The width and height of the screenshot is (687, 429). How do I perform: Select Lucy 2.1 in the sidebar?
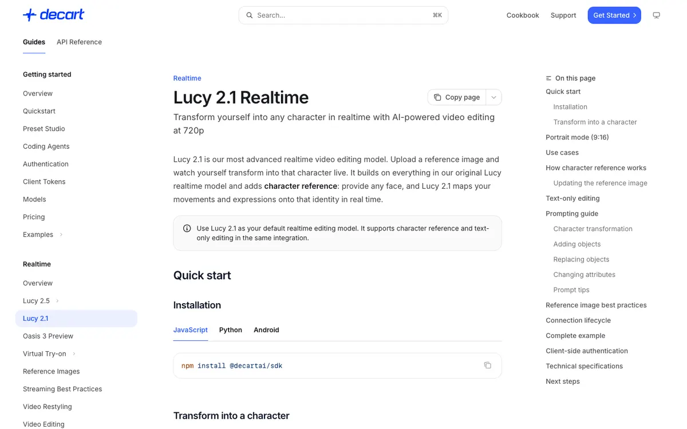76,319
